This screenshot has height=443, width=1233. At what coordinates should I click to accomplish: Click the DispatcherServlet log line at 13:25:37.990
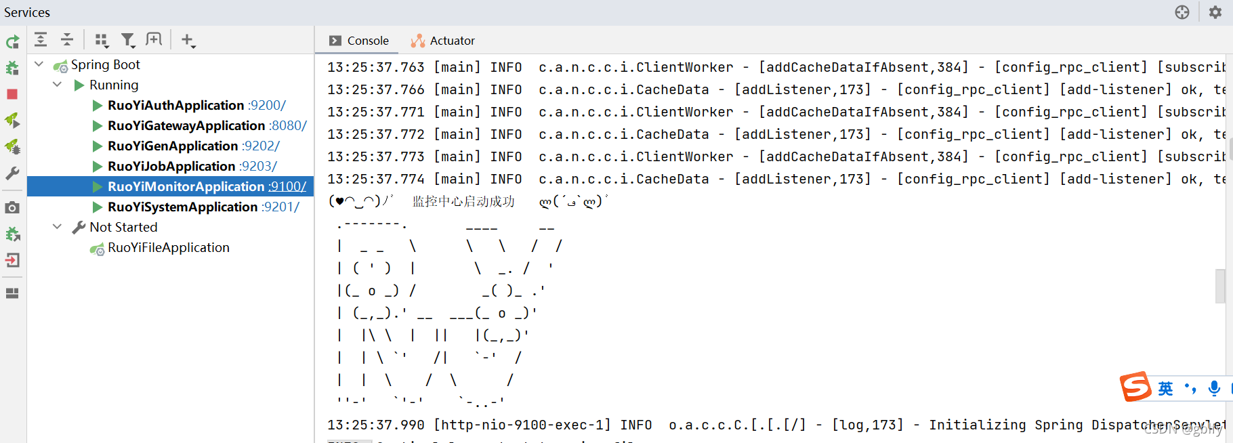[776, 425]
